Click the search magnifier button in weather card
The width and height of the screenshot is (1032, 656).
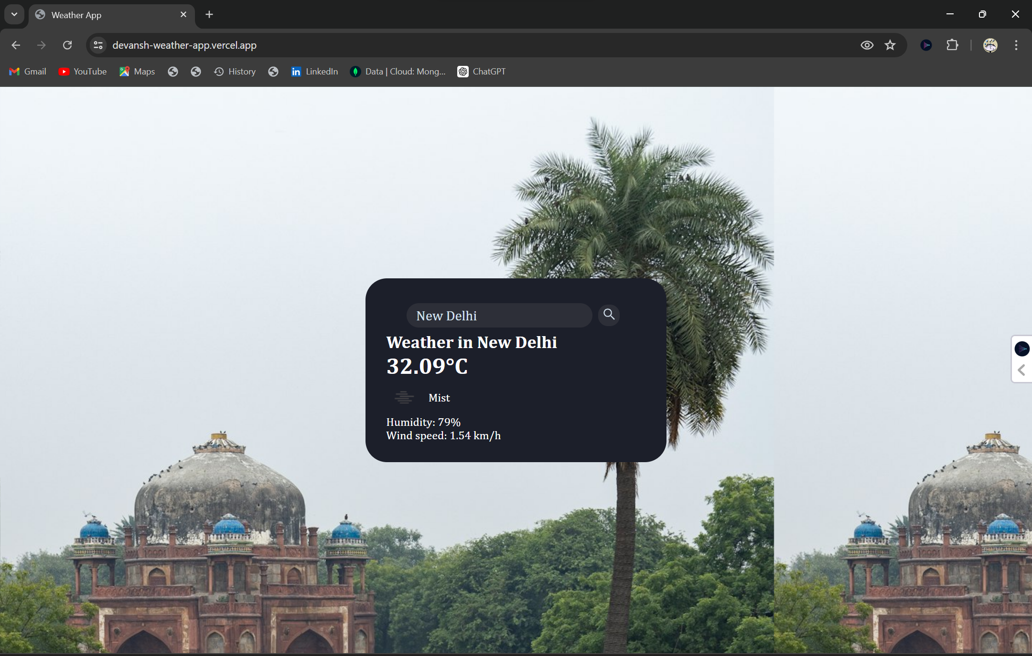[x=609, y=315]
